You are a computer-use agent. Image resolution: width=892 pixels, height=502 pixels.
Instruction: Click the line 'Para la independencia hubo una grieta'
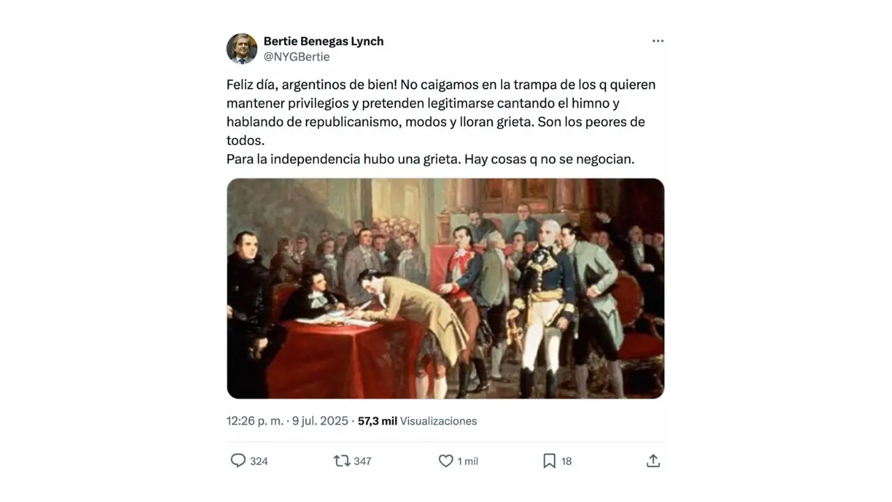tap(344, 159)
